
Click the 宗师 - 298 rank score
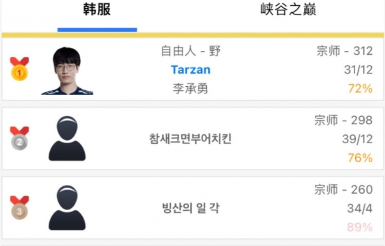343,120
